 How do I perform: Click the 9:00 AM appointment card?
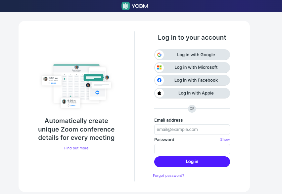(52, 80)
